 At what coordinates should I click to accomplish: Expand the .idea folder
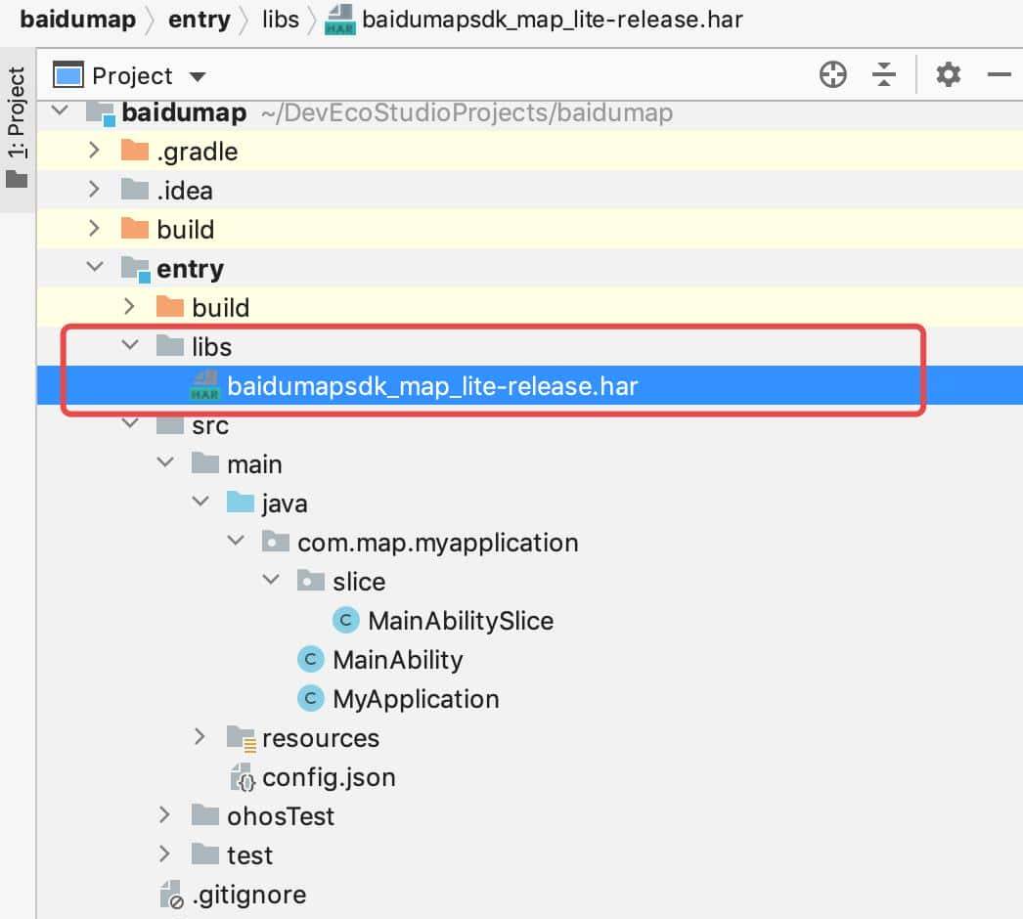pyautogui.click(x=94, y=190)
